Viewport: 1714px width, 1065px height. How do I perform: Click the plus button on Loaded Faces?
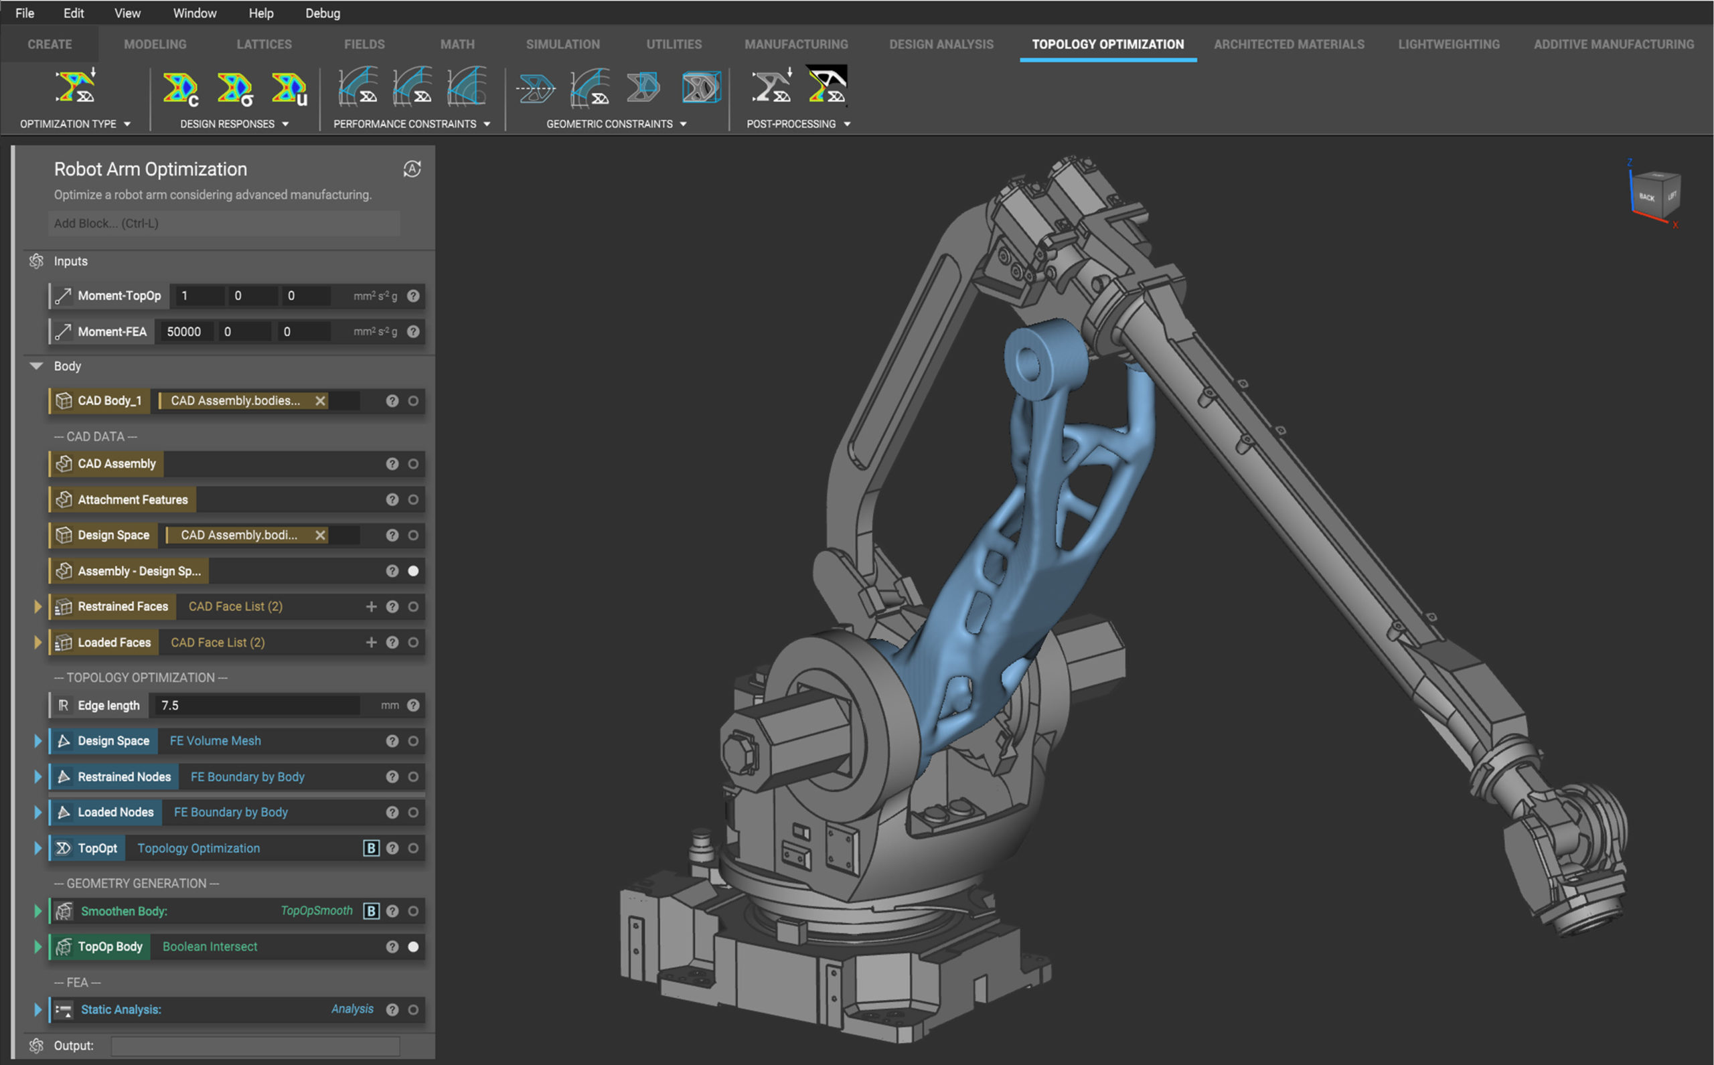pyautogui.click(x=372, y=643)
